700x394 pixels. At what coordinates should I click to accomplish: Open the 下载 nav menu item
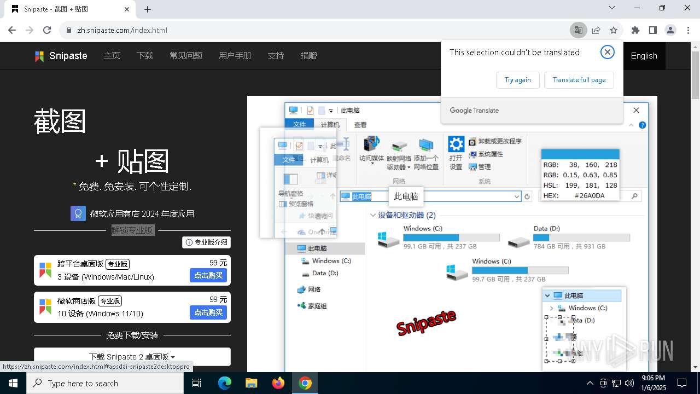click(x=145, y=56)
